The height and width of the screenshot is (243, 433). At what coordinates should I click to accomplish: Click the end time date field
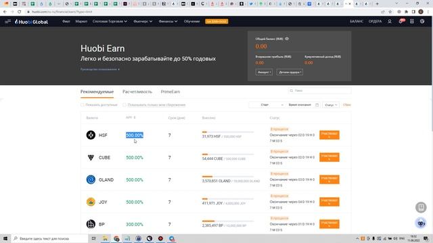click(x=300, y=105)
